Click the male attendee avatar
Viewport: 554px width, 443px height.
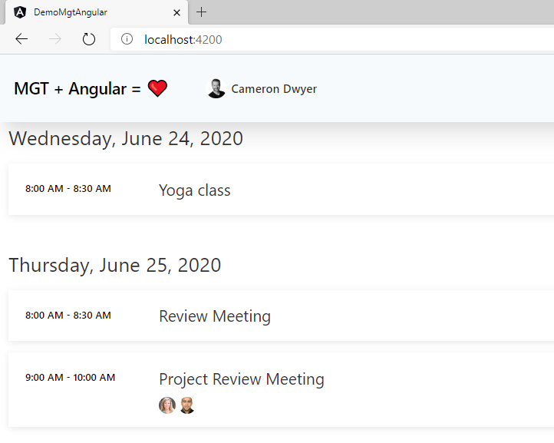[x=187, y=405]
